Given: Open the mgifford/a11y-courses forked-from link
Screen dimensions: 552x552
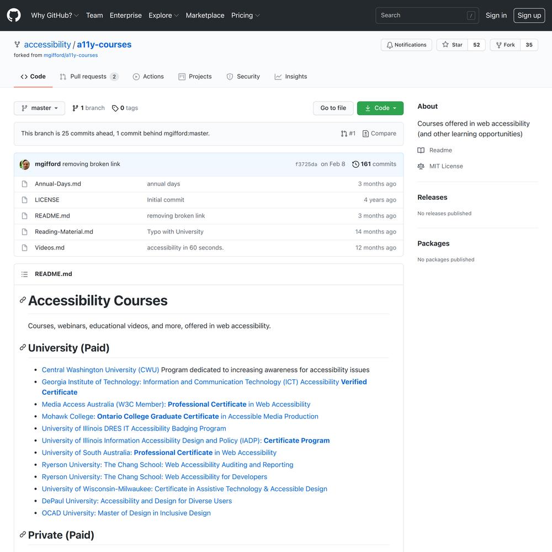Looking at the screenshot, I should [x=71, y=55].
